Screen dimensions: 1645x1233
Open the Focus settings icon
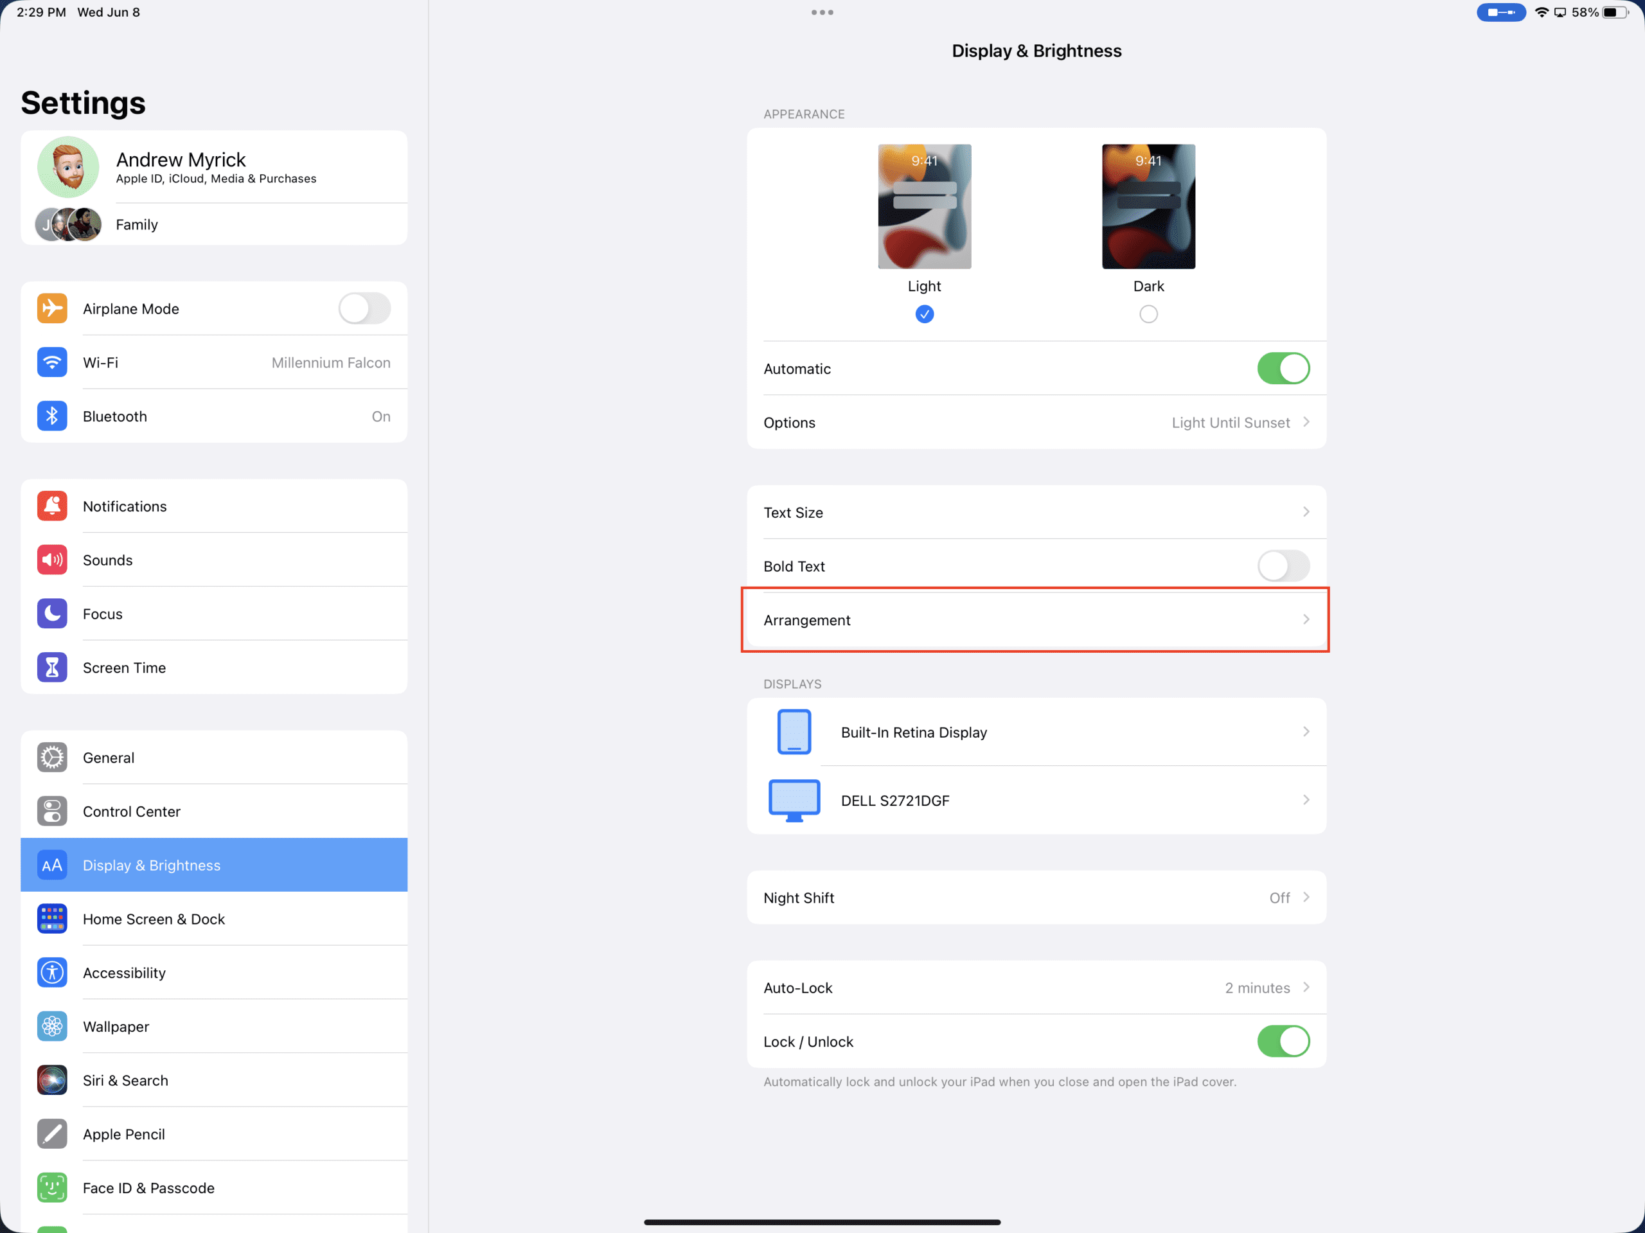coord(52,612)
